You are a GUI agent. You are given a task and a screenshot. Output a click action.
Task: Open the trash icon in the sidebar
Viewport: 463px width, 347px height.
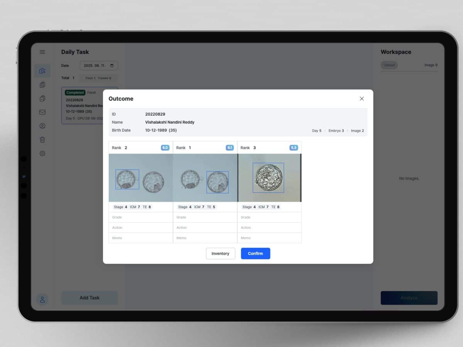coord(42,140)
